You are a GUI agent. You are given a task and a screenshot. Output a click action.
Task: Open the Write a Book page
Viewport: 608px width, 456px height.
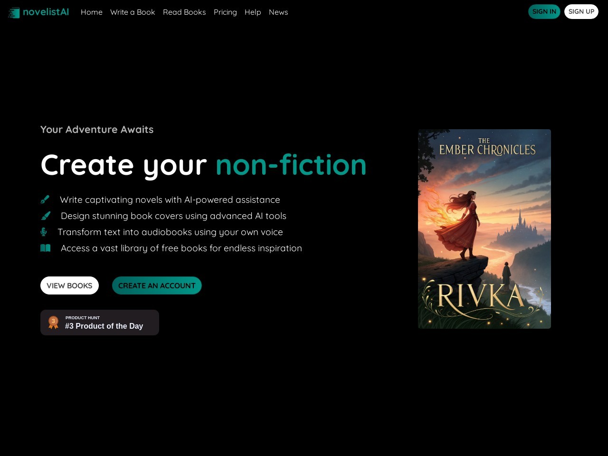(133, 12)
